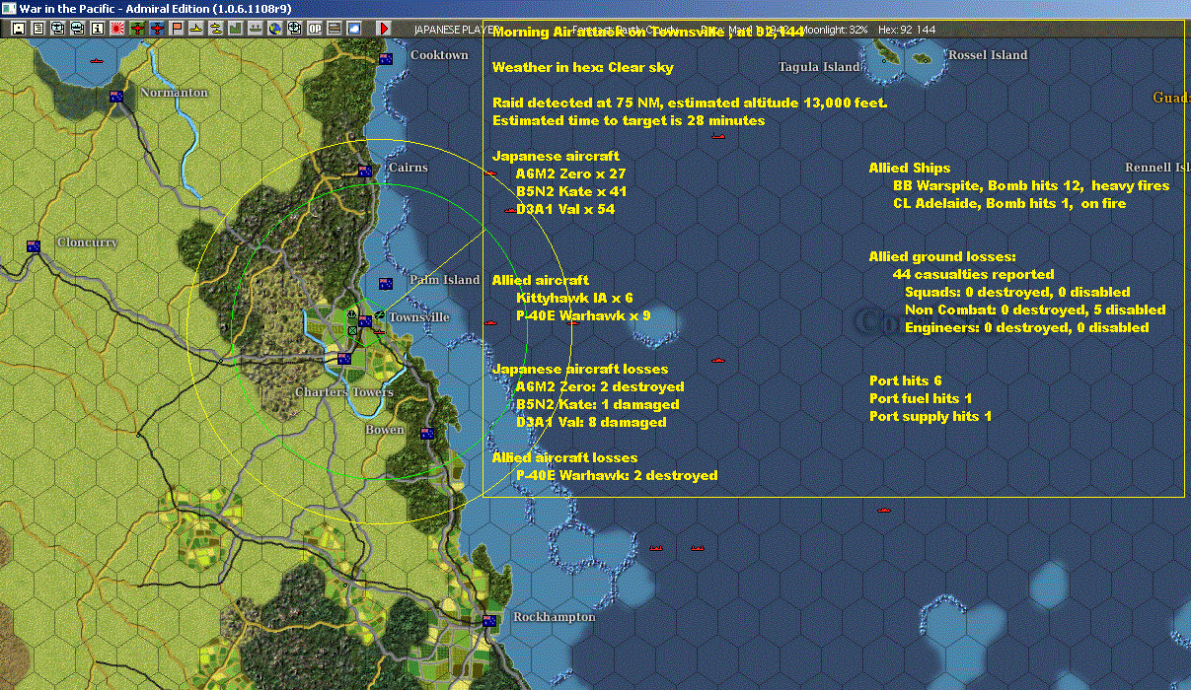1191x690 pixels.
Task: Select the Cloncurry base flag
Action: [34, 246]
